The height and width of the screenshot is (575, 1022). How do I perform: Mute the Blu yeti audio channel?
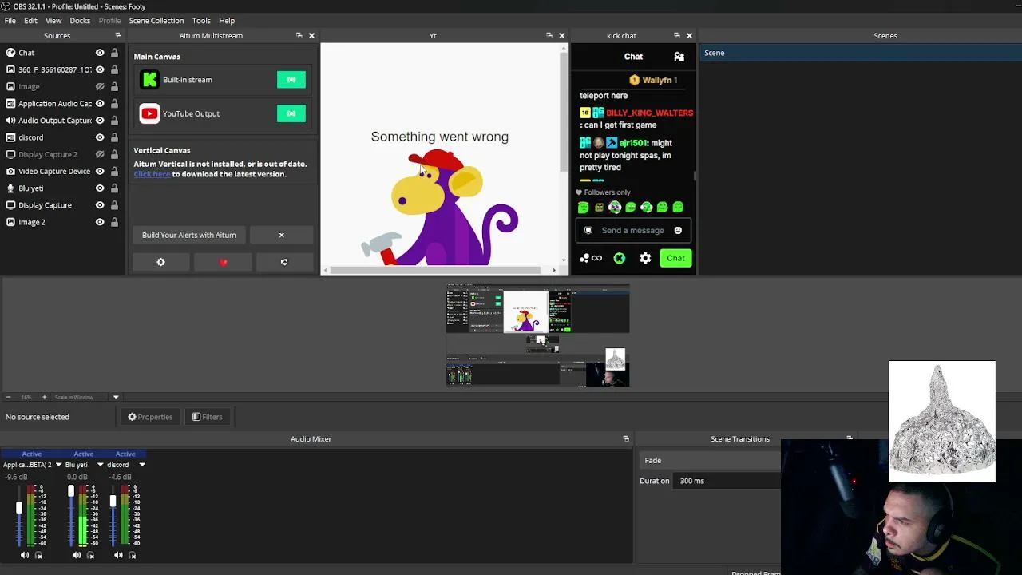click(x=76, y=555)
